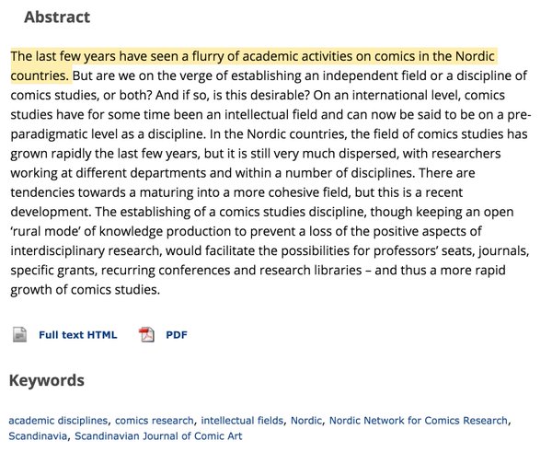Click 'growth of comics studies' closing line
This screenshot has width=552, height=452.
pyautogui.click(x=86, y=290)
